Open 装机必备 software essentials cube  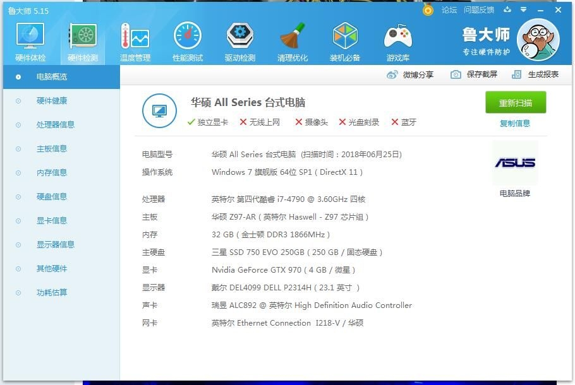pyautogui.click(x=345, y=42)
